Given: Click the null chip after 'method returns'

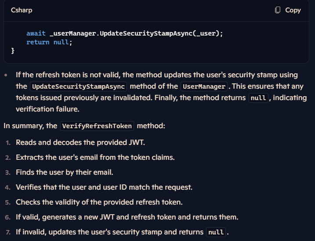Looking at the screenshot, I should point(258,98).
